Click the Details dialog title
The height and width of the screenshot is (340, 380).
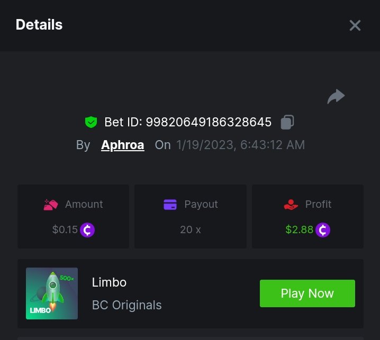39,24
